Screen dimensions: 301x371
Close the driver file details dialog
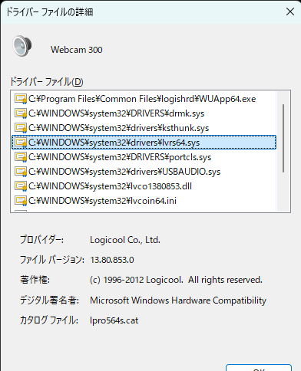pos(290,11)
